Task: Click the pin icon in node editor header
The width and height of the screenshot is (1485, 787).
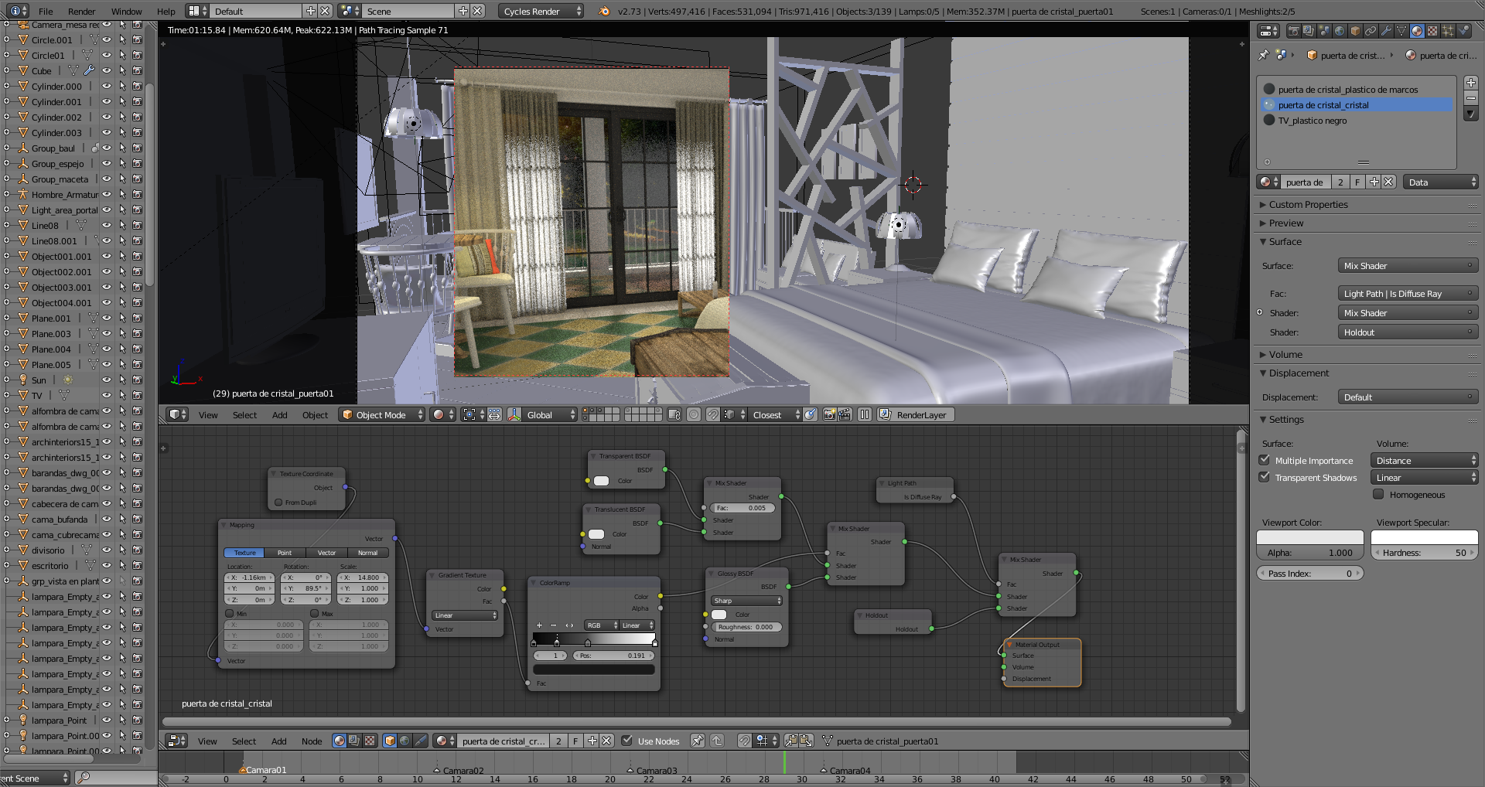Action: point(697,741)
